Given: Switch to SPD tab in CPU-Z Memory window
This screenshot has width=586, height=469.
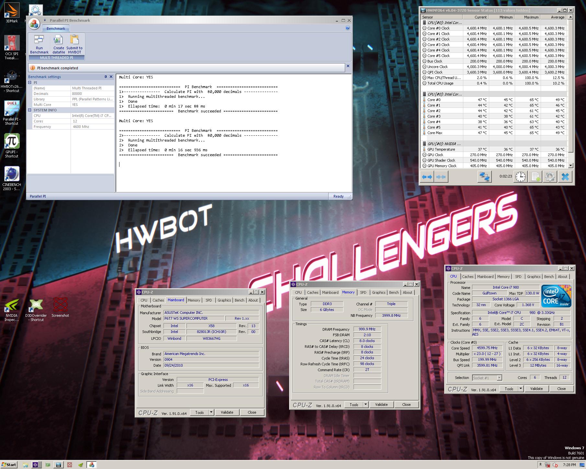Looking at the screenshot, I should [x=363, y=292].
